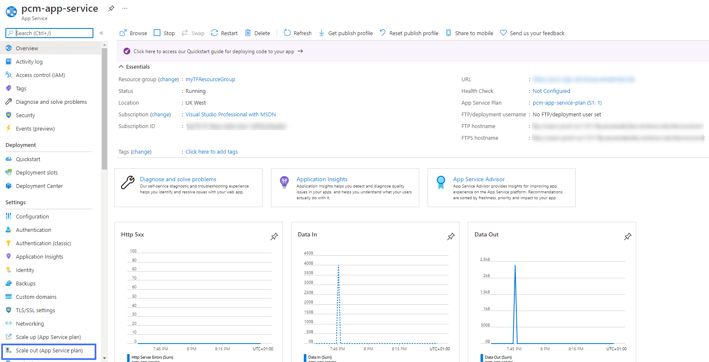Open Application Insights card
This screenshot has width=709, height=362.
pos(345,187)
